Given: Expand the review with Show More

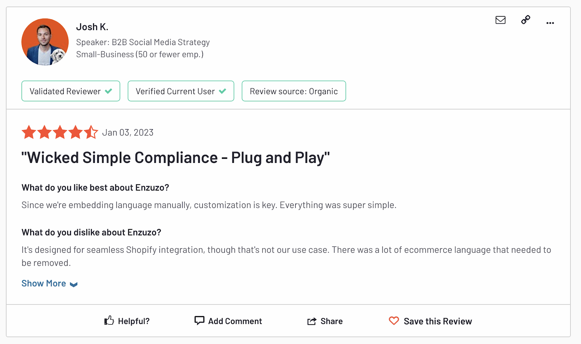Looking at the screenshot, I should click(x=44, y=284).
